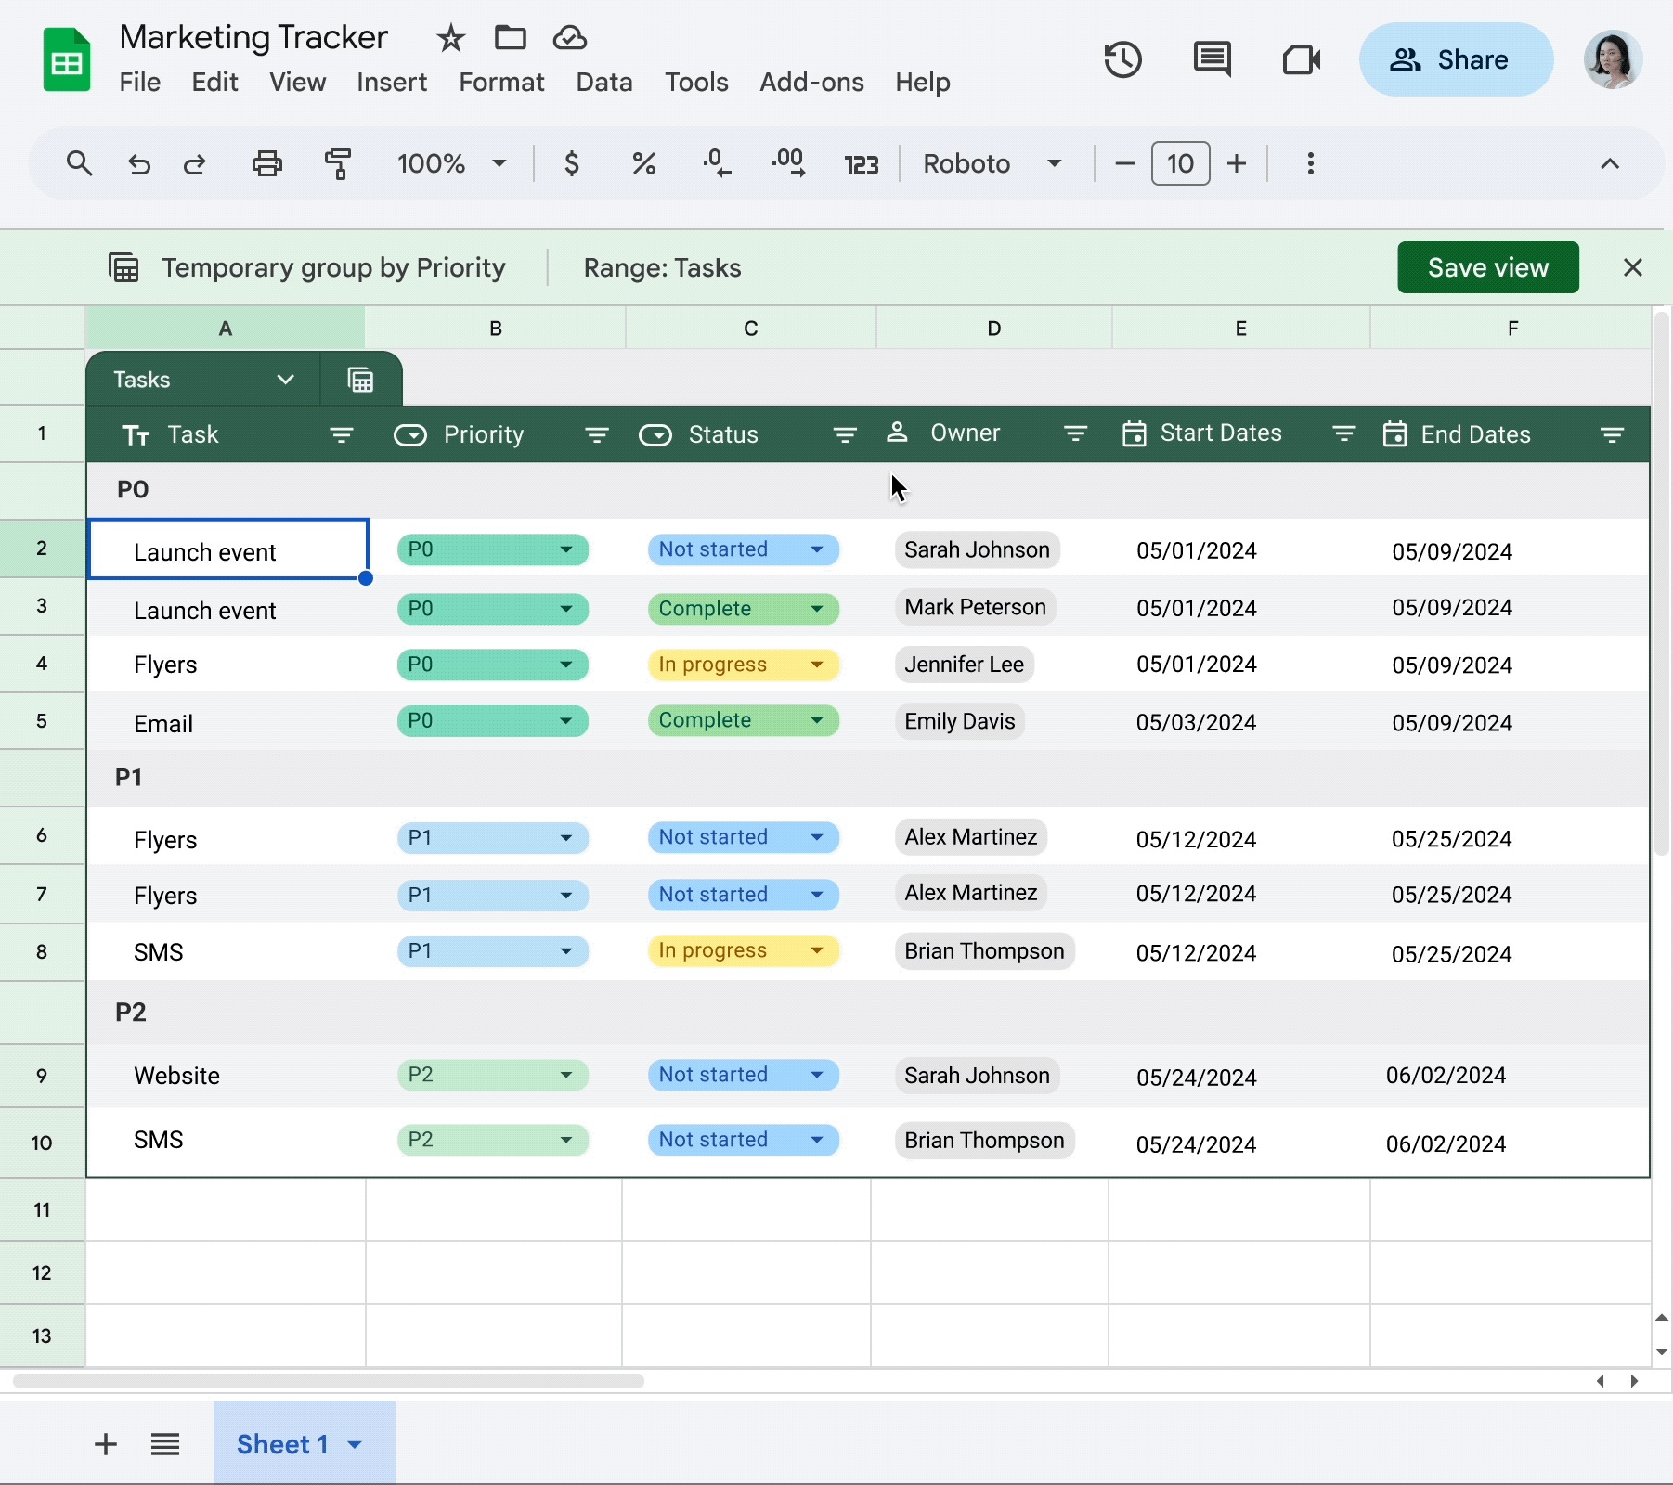Viewport: 1673px width, 1485px height.
Task: Undo the last action
Action: [x=138, y=164]
